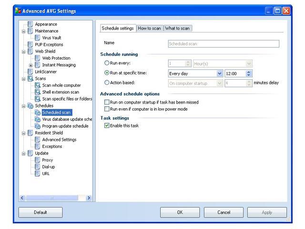This screenshot has width=305, height=229.
Task: Switch to the What to scan tab
Action: coord(177,29)
